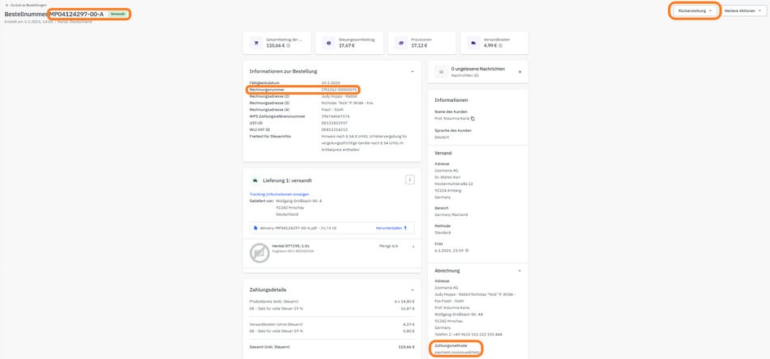Collapse the Abrechnung section
The width and height of the screenshot is (770, 359).
pos(520,270)
